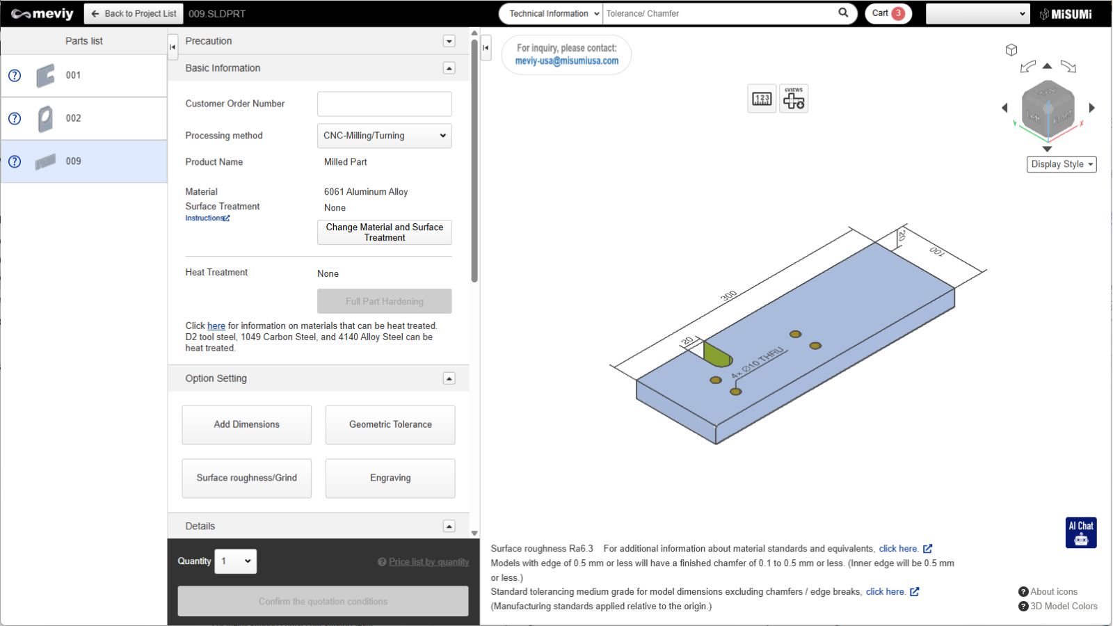Screen dimensions: 1113x626
Task: Rotate view counterclockwise with curved left arrow
Action: [x=1027, y=67]
